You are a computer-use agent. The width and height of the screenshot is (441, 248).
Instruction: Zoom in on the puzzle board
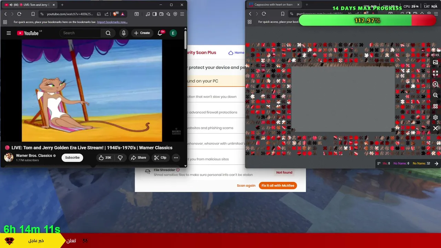click(x=435, y=84)
